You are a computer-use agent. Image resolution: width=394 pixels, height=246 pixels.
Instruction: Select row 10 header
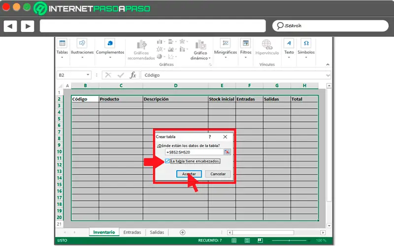tap(59, 152)
